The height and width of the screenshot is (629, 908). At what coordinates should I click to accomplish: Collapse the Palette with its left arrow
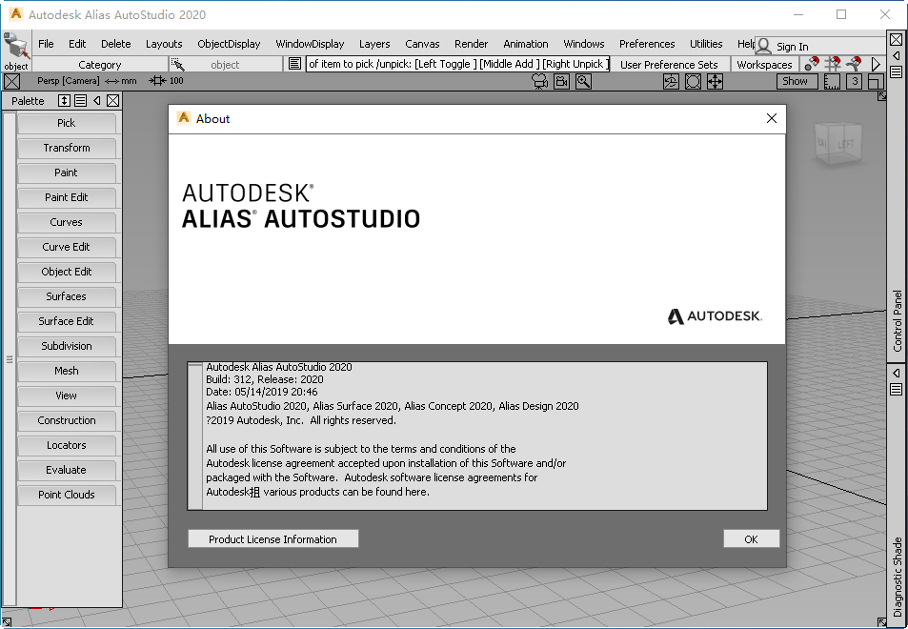[x=96, y=101]
